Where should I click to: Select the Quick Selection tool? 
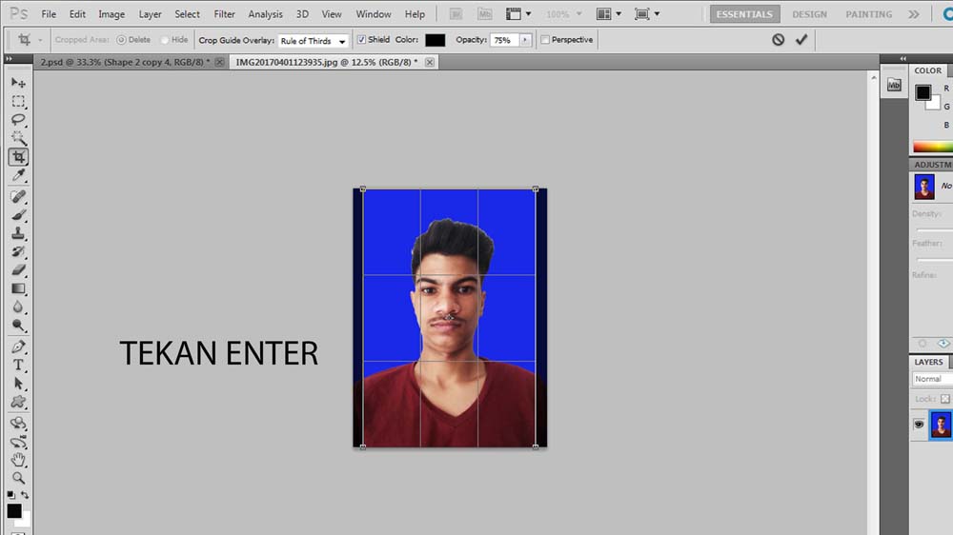[18, 138]
